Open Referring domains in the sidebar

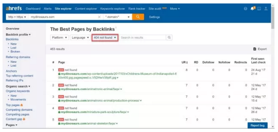point(18,57)
